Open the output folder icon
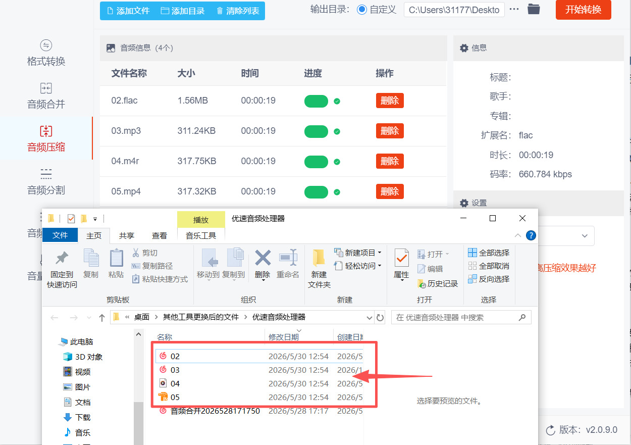The width and height of the screenshot is (631, 445). click(x=534, y=9)
